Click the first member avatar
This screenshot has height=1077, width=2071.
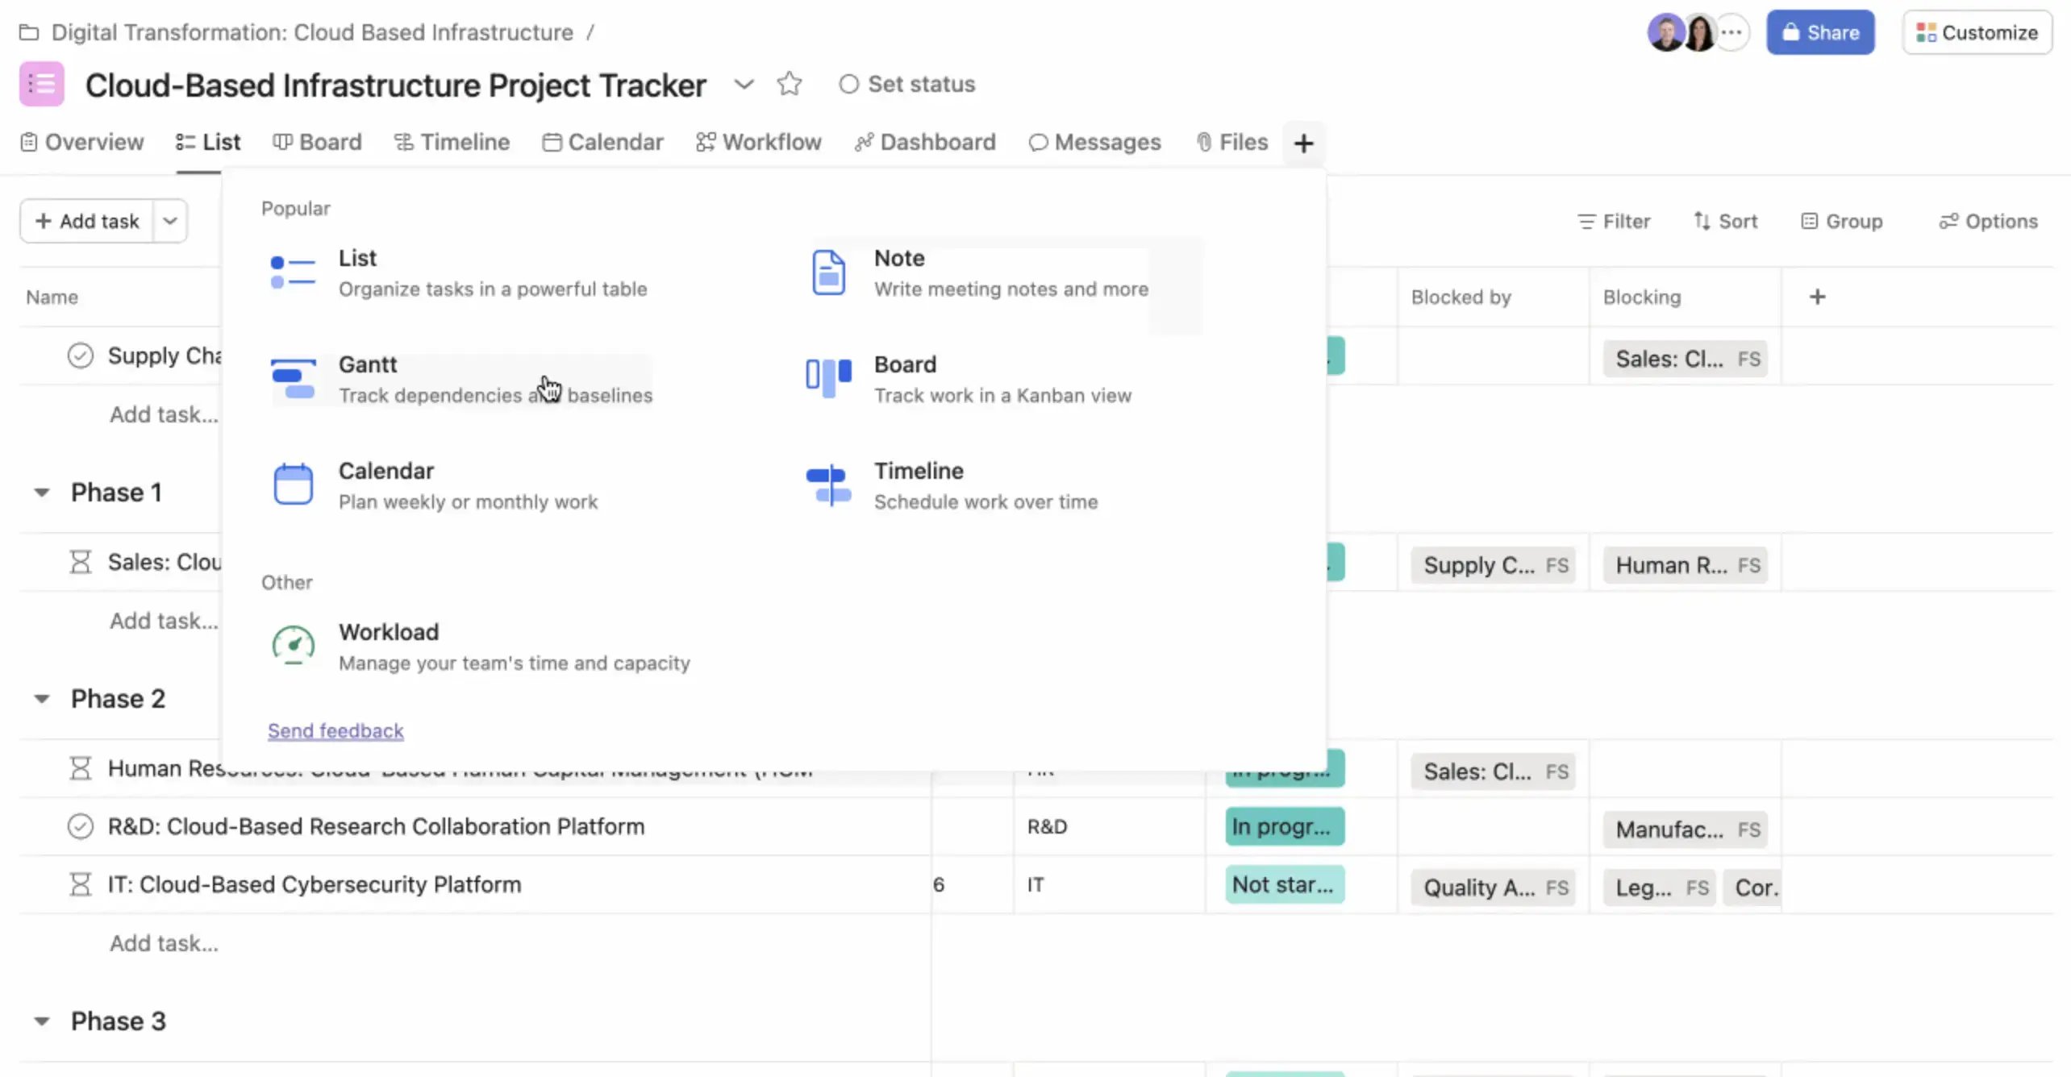[1665, 32]
